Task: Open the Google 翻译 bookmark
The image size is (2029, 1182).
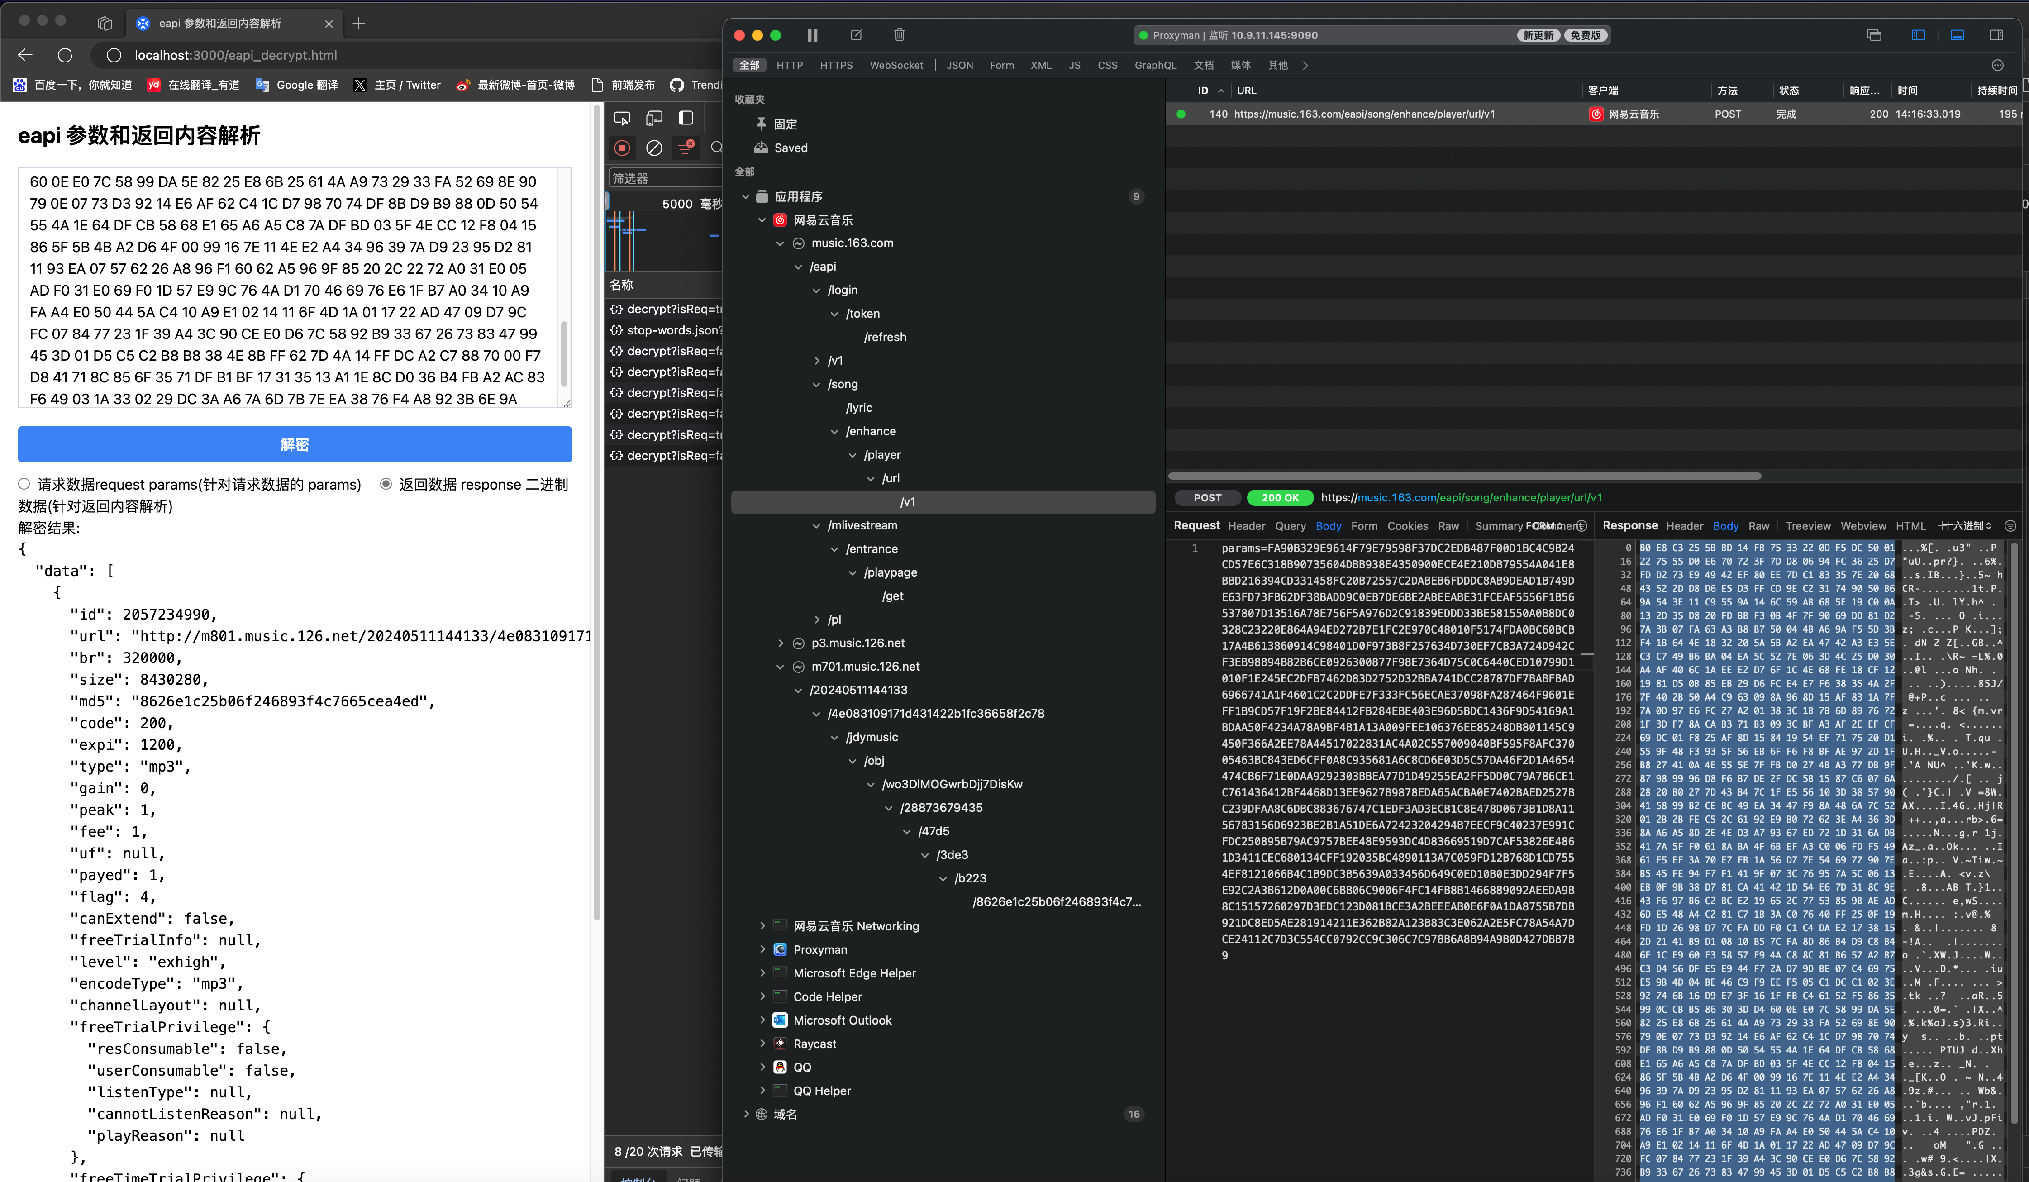Action: coord(298,85)
